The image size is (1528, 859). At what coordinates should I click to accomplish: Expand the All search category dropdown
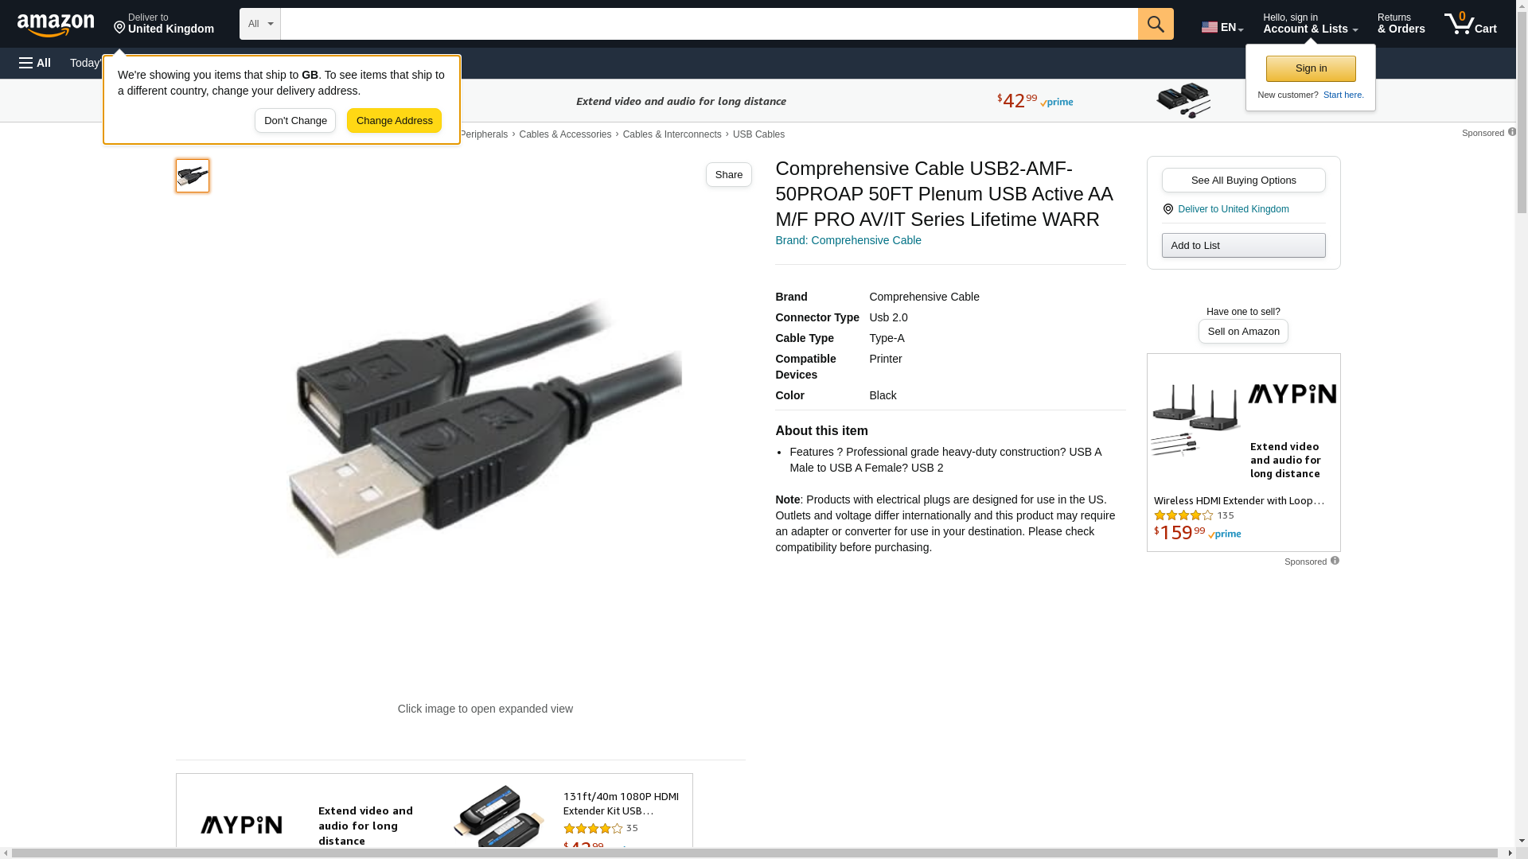[x=260, y=24]
